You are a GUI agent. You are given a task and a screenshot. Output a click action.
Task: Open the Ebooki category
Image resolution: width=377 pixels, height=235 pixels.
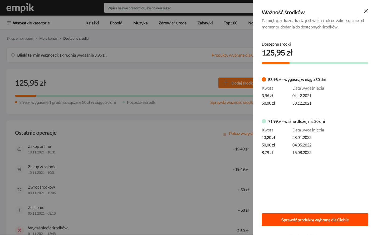[116, 23]
